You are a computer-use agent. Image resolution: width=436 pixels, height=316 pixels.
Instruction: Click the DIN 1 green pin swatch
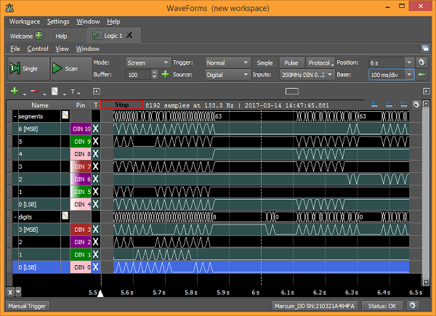(x=81, y=254)
